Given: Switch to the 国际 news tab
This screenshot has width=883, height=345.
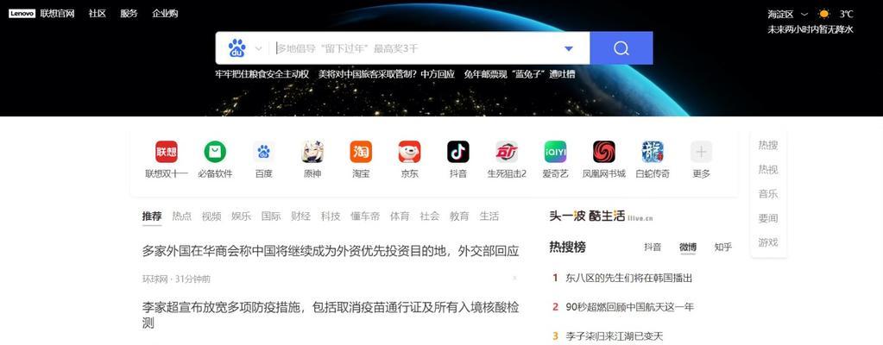Looking at the screenshot, I should (x=271, y=216).
